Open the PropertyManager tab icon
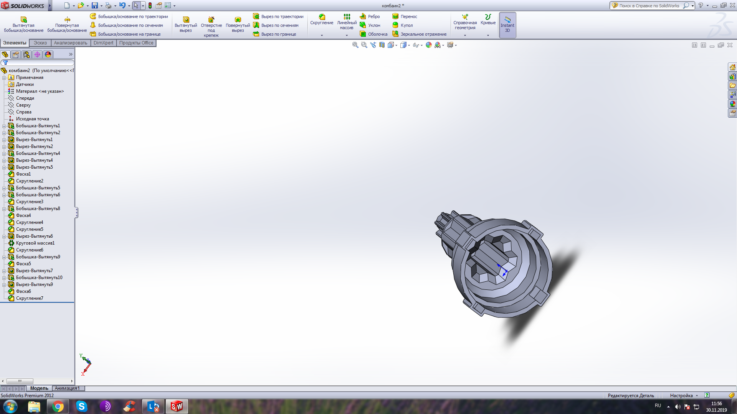Screen dimensions: 737x414 click(16, 54)
